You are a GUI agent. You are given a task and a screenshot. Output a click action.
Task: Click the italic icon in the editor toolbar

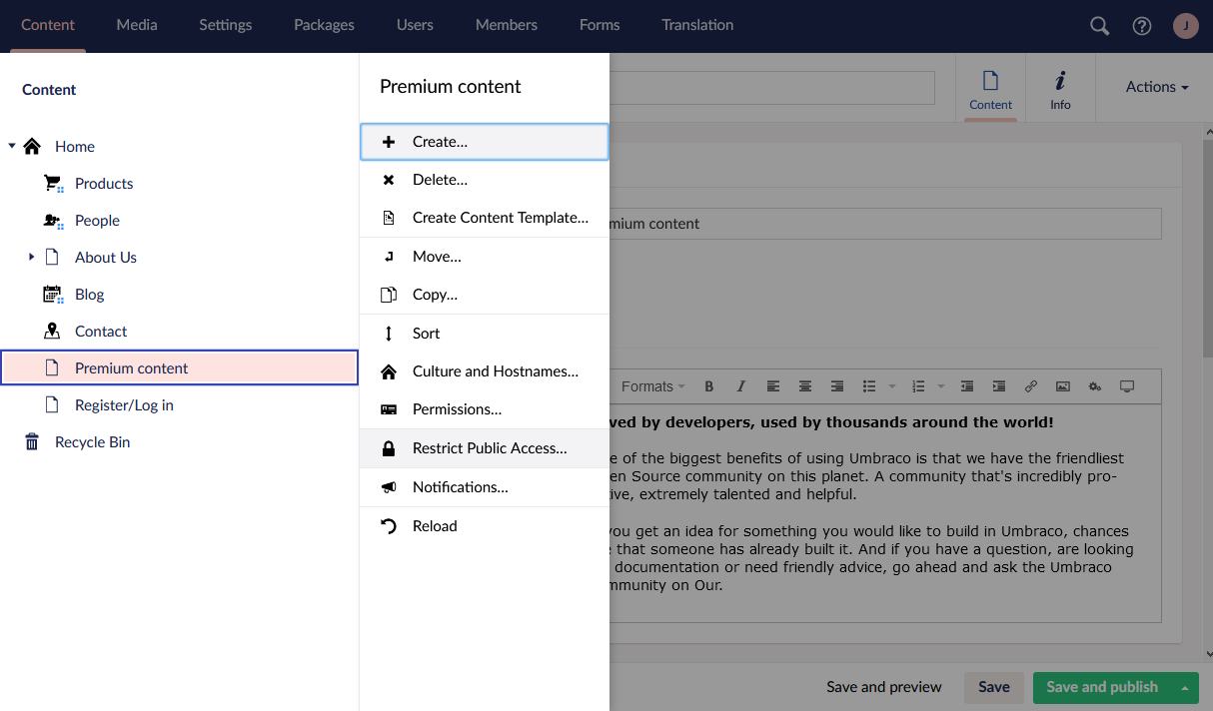[x=740, y=386]
